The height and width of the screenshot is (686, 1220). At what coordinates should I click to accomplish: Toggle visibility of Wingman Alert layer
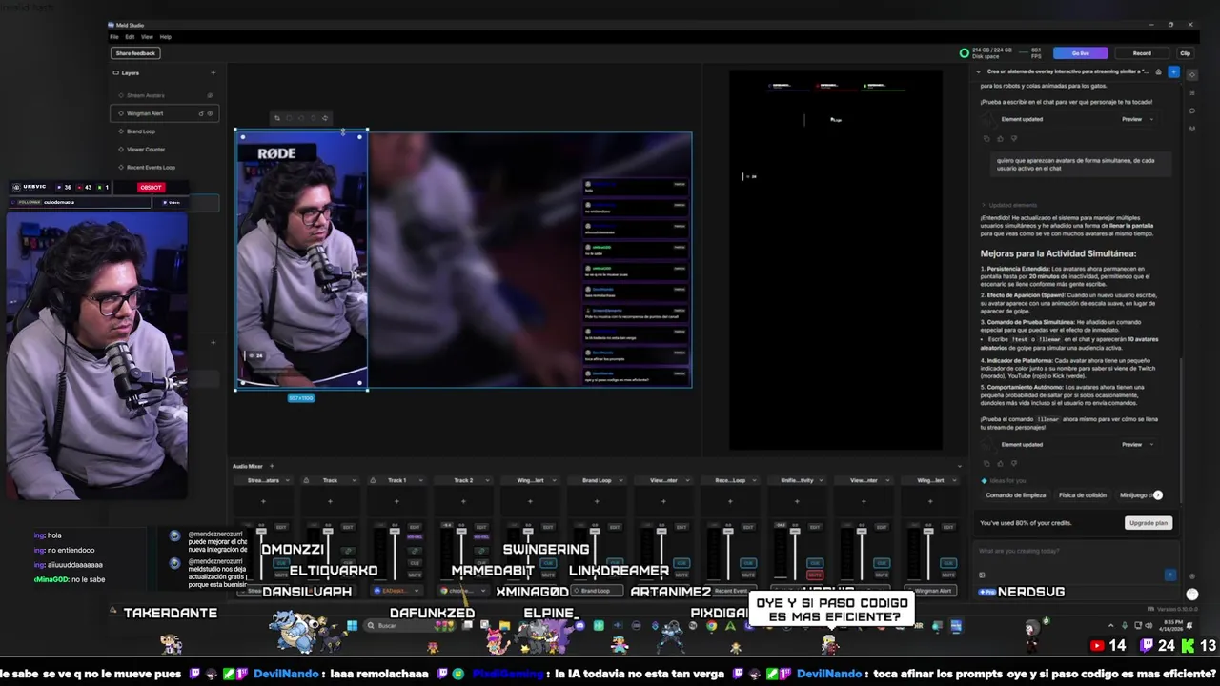[210, 113]
